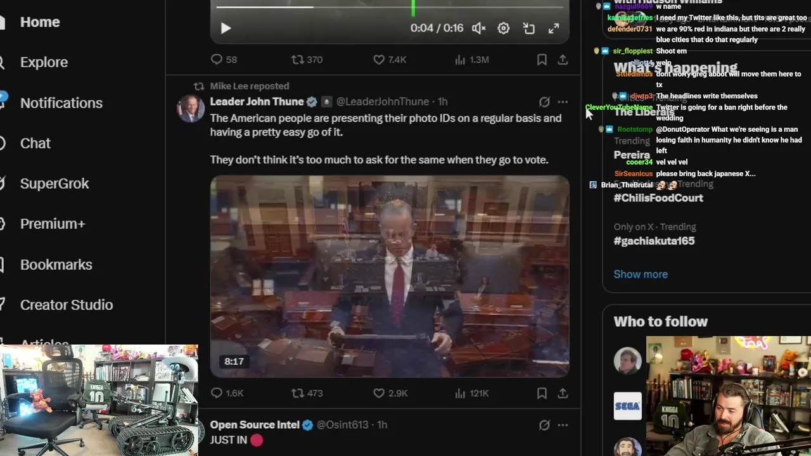View 121K views analytics on Thune post
The width and height of the screenshot is (811, 456).
click(471, 393)
